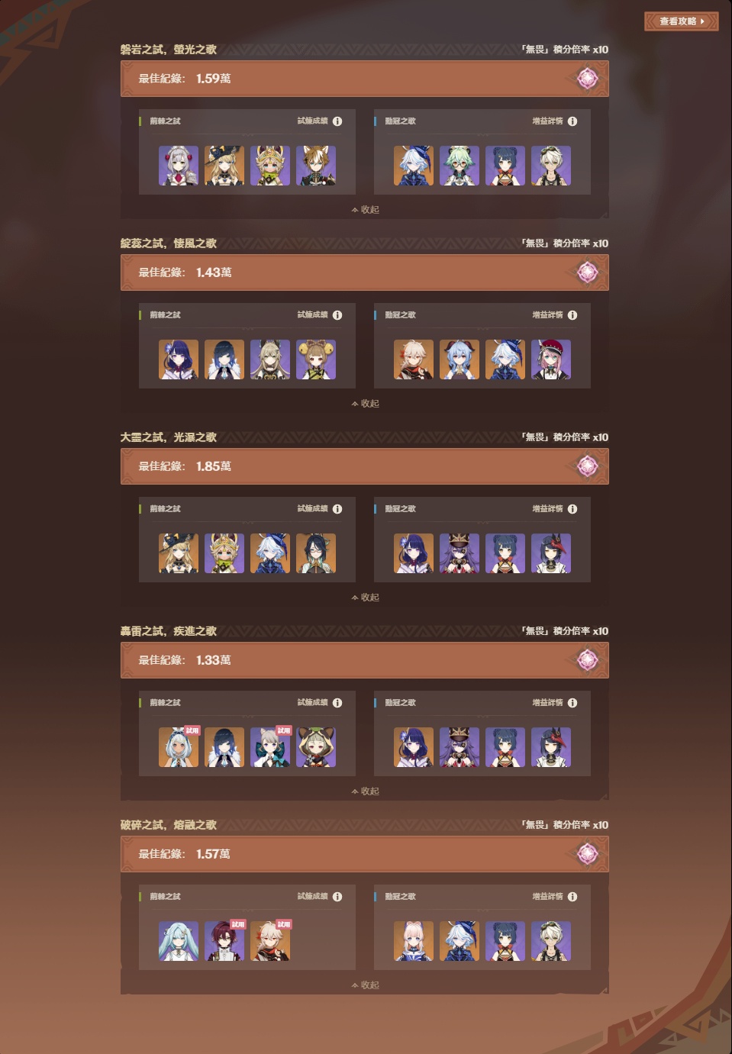Click 增益詳情 label in 大靈之試 section
This screenshot has width=732, height=1054.
point(547,509)
